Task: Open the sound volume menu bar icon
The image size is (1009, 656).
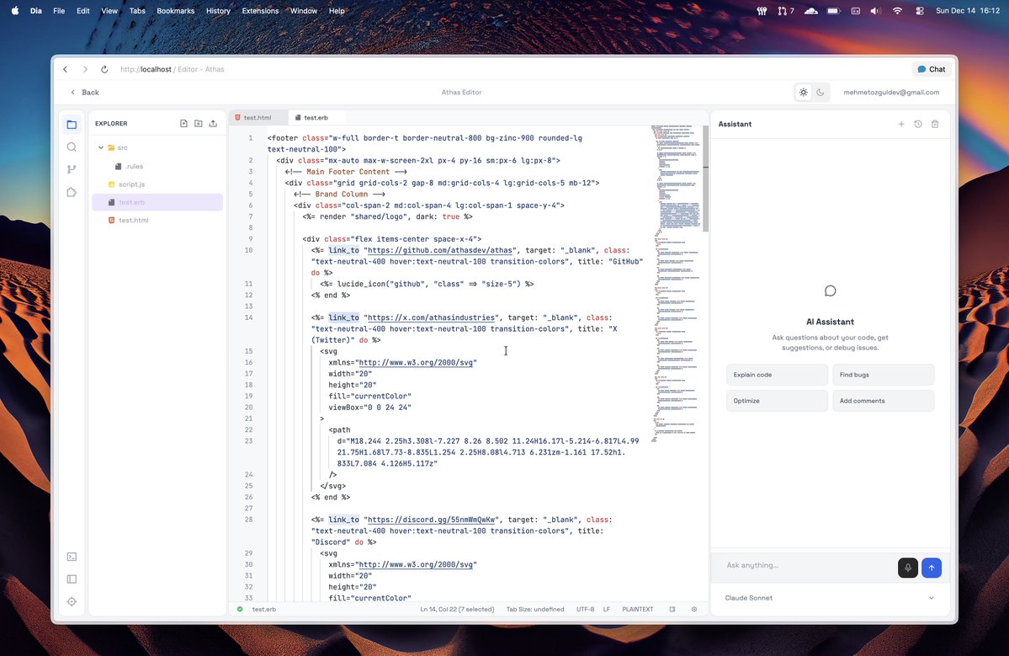Action: click(x=875, y=11)
